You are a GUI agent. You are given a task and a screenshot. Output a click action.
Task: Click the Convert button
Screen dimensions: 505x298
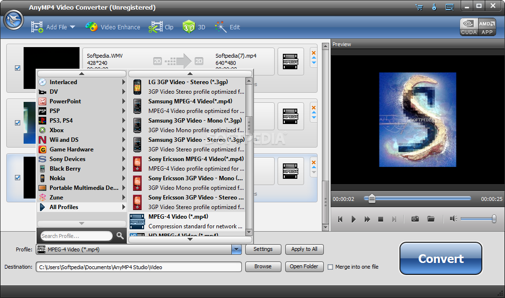pyautogui.click(x=441, y=259)
